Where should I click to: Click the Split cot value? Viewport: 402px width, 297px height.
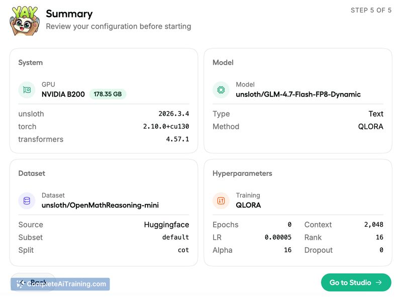coord(183,250)
